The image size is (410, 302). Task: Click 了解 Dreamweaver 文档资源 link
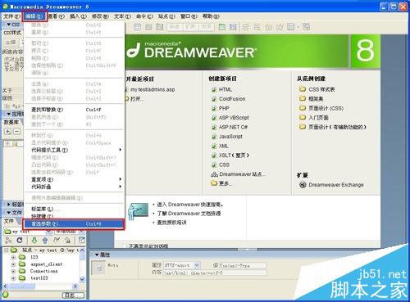(x=189, y=214)
